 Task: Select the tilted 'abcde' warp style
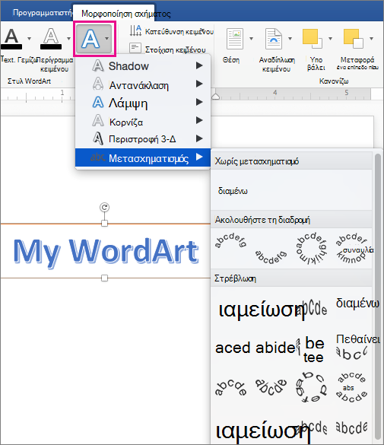[271, 387]
